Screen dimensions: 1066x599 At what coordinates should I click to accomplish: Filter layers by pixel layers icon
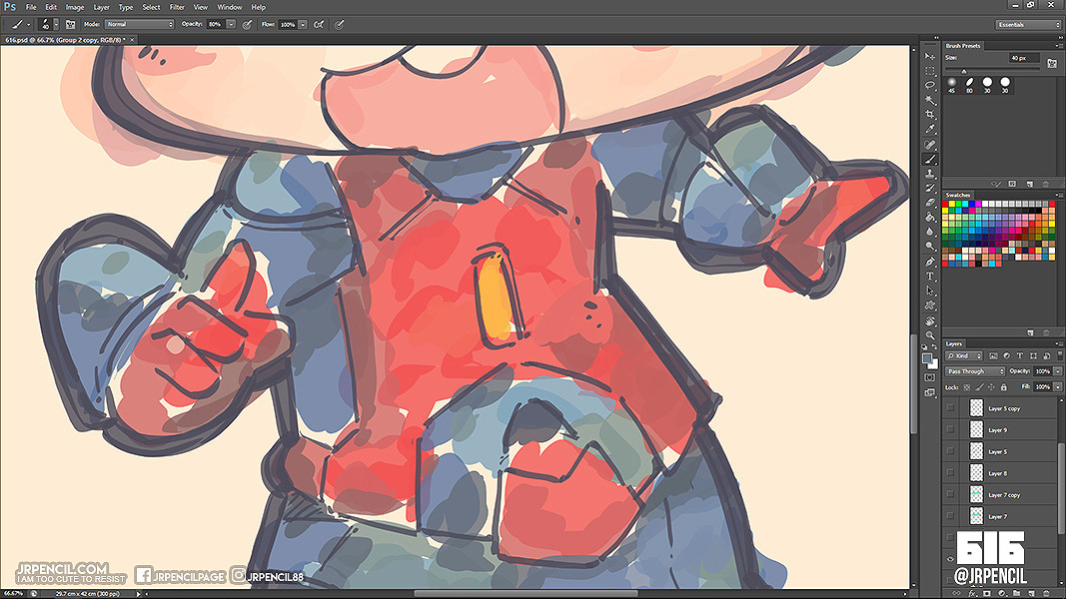click(x=993, y=355)
